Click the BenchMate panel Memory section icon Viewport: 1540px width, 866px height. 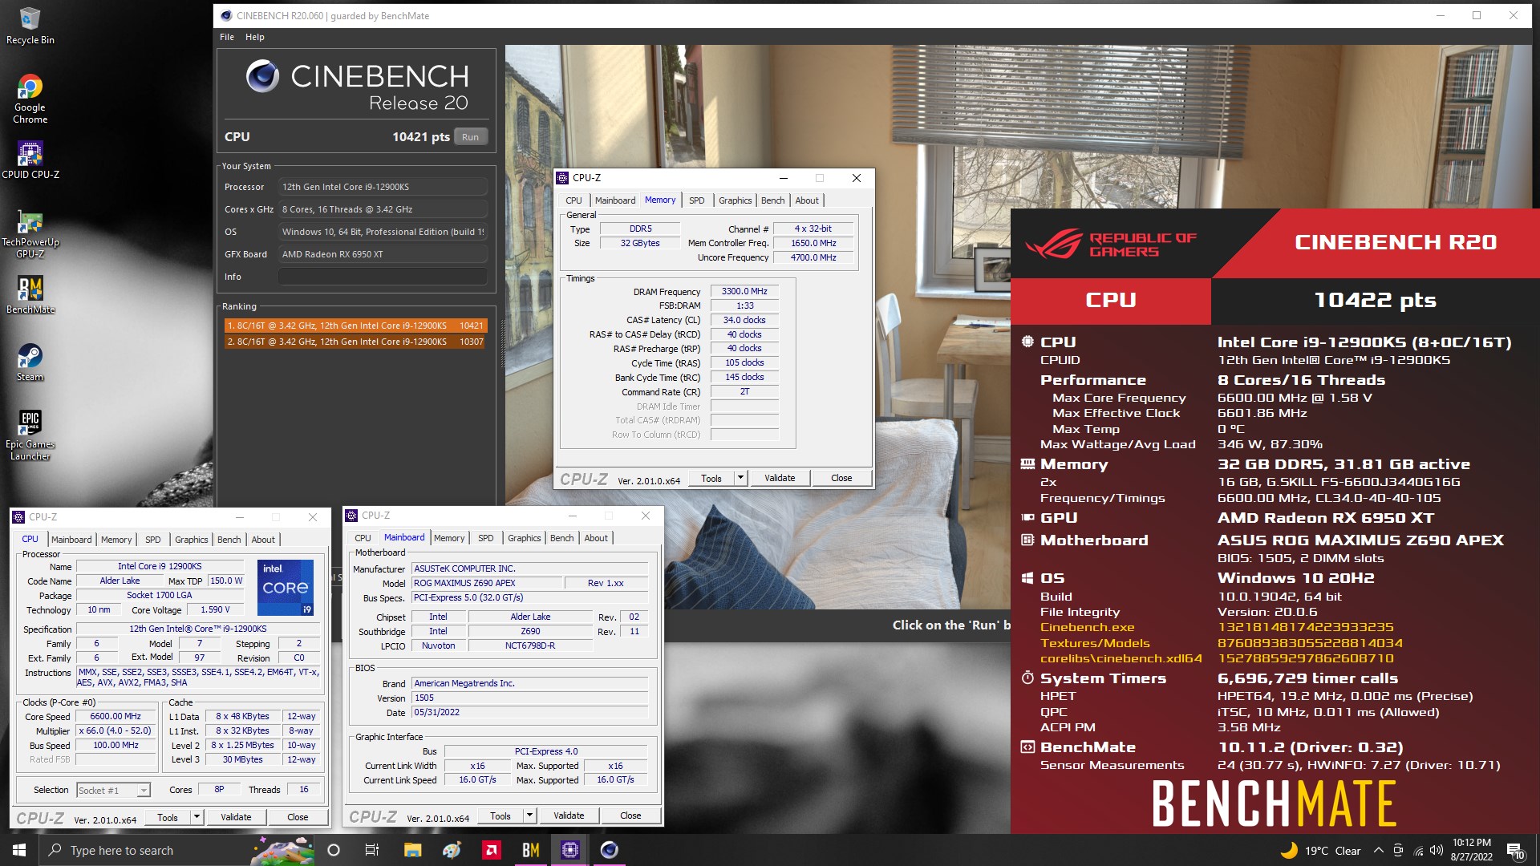click(1027, 463)
